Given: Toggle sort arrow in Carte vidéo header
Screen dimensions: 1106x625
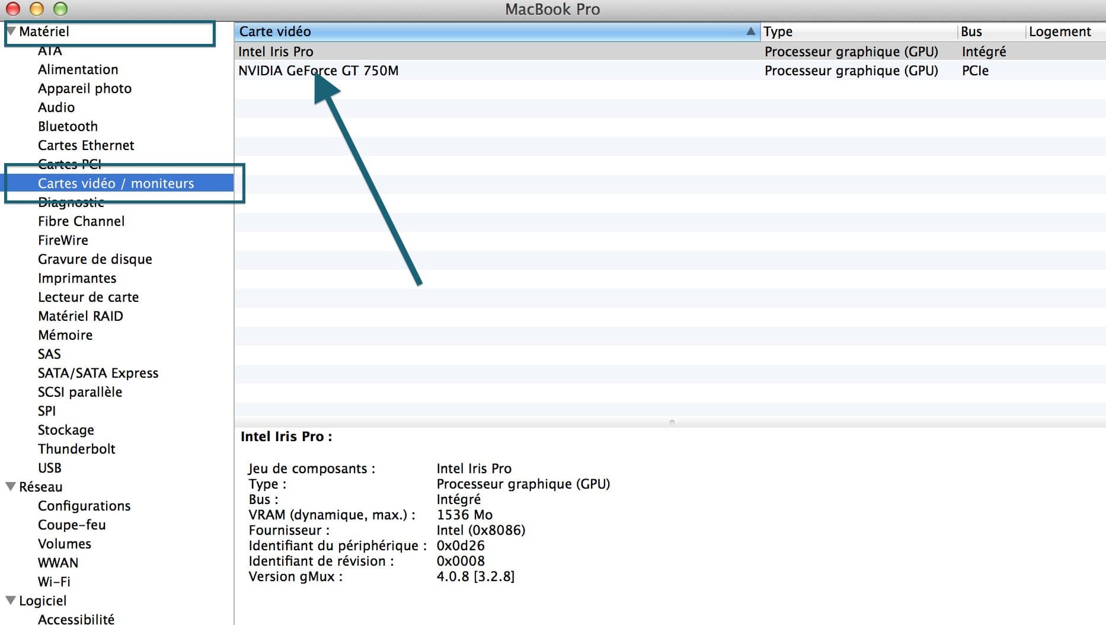Looking at the screenshot, I should click(750, 31).
